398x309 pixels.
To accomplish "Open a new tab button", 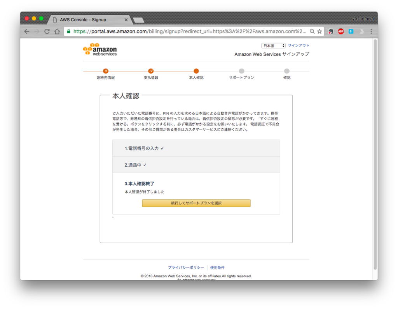I will (x=139, y=20).
